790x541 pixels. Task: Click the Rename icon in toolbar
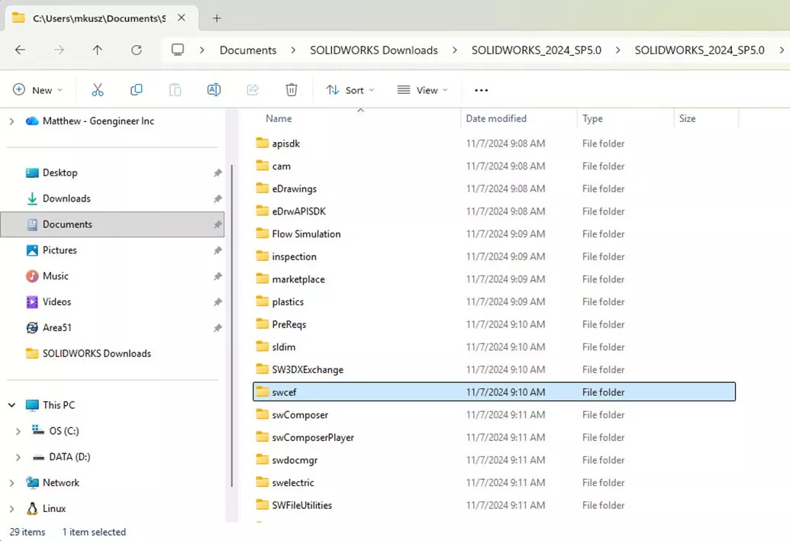click(x=214, y=90)
